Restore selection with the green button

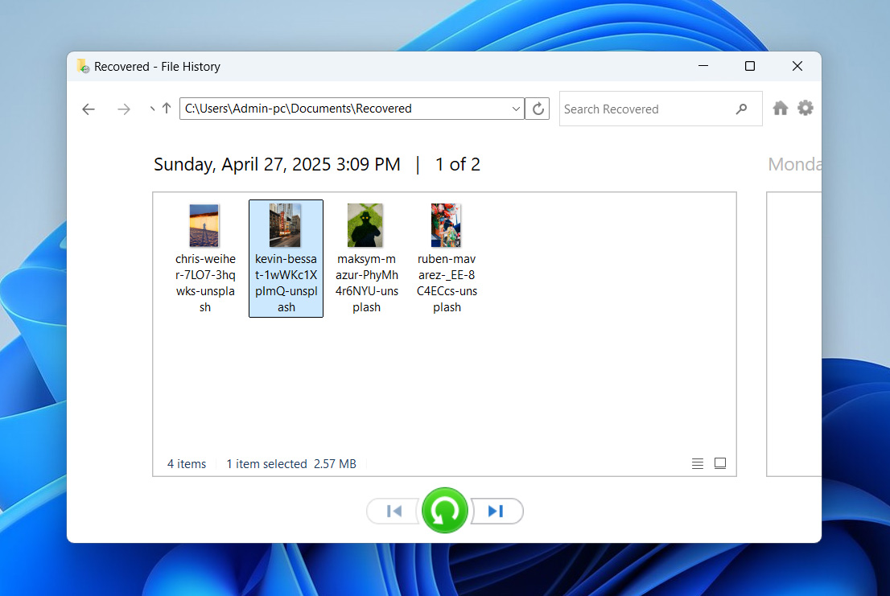click(x=444, y=510)
